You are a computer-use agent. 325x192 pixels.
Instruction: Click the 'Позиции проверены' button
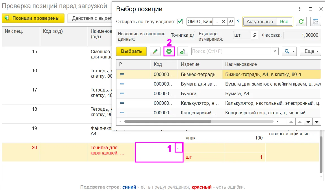(33, 18)
